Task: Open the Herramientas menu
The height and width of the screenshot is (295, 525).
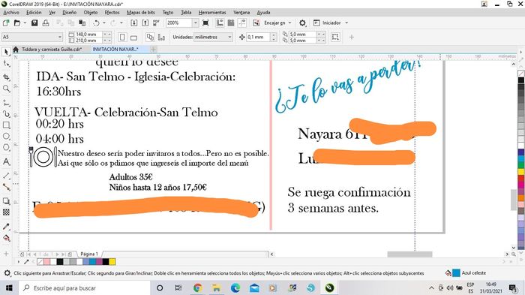Action: point(212,13)
